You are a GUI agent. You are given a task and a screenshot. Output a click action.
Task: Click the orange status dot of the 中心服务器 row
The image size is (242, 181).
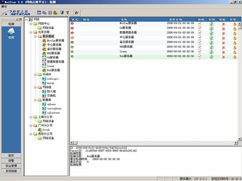click(x=72, y=38)
